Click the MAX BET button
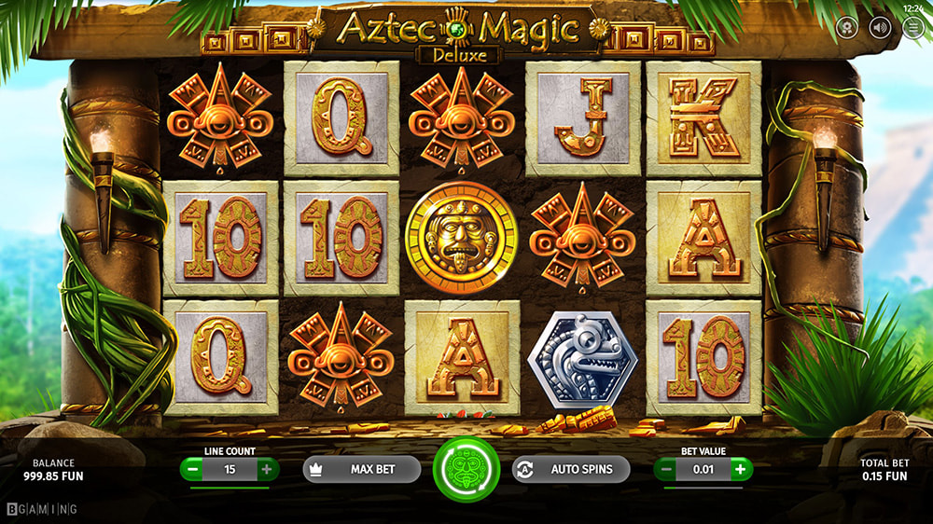 362,469
